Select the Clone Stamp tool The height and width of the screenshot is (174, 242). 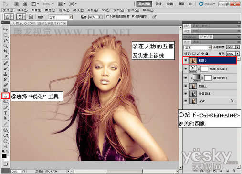(x=5, y=74)
